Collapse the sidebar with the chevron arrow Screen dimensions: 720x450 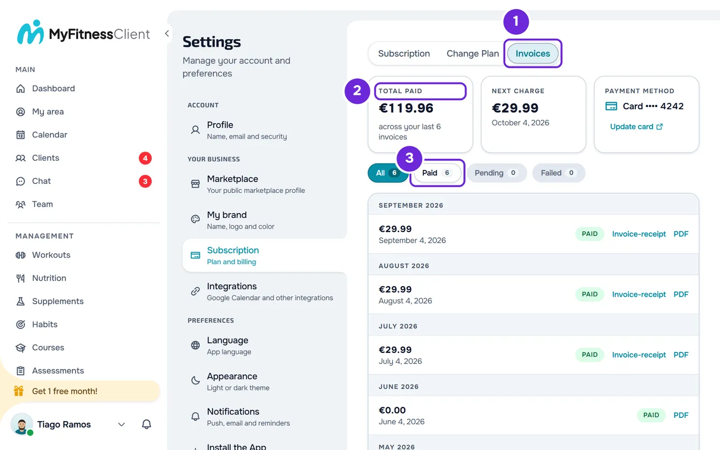pyautogui.click(x=167, y=33)
